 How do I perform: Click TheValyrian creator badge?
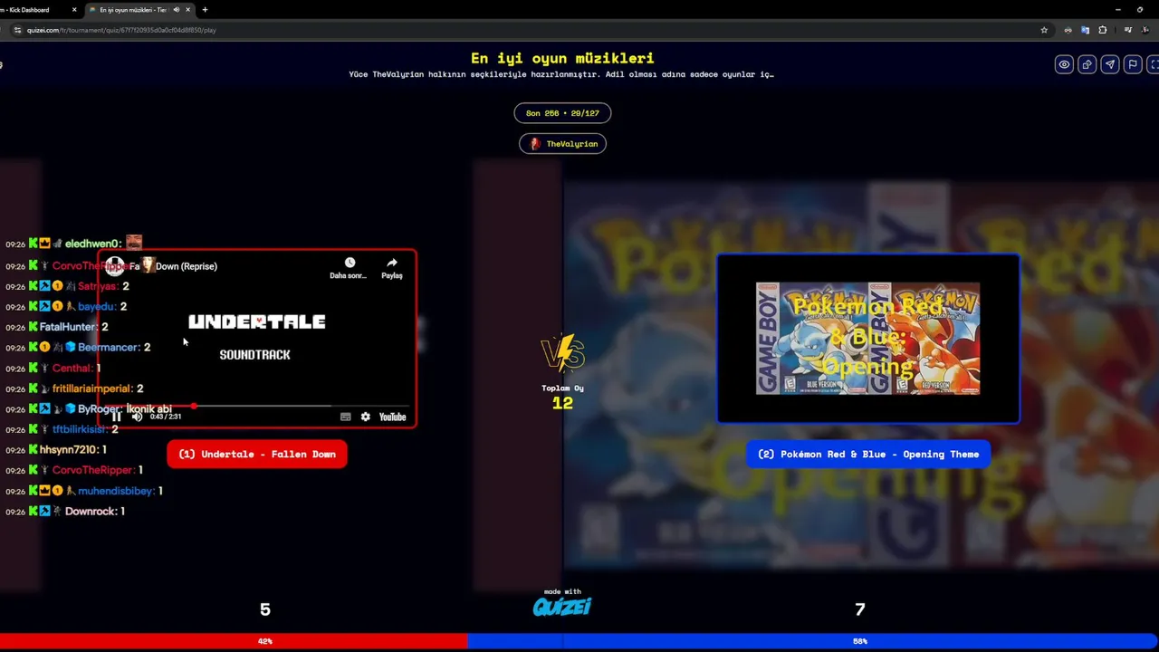click(x=562, y=144)
